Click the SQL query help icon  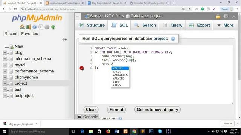pos(173,39)
